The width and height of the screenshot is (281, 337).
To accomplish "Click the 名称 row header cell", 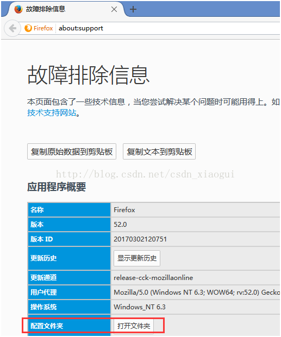I will 69,209.
